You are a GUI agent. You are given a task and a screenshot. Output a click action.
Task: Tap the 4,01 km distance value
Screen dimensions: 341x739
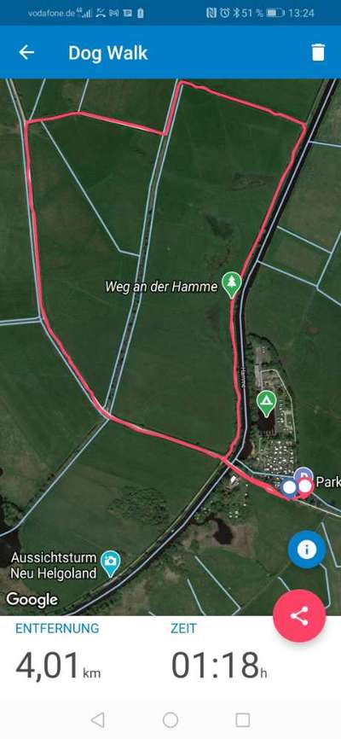[x=58, y=666]
